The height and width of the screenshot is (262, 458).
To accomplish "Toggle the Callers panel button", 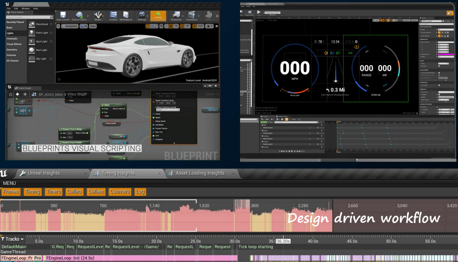I will coord(75,192).
